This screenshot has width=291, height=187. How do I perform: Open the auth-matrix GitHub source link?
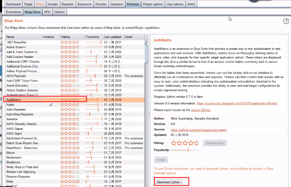[x=199, y=130]
